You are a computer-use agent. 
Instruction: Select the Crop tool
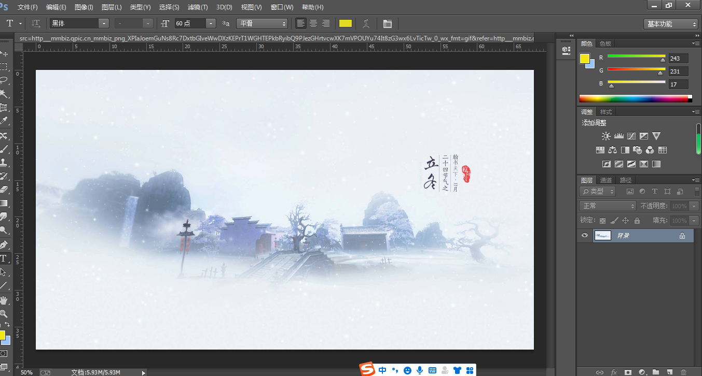(x=4, y=108)
